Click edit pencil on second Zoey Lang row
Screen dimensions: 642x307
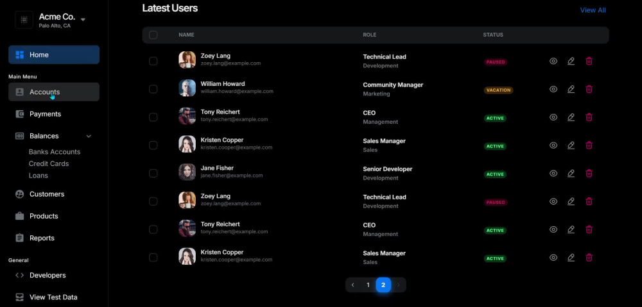pos(571,201)
